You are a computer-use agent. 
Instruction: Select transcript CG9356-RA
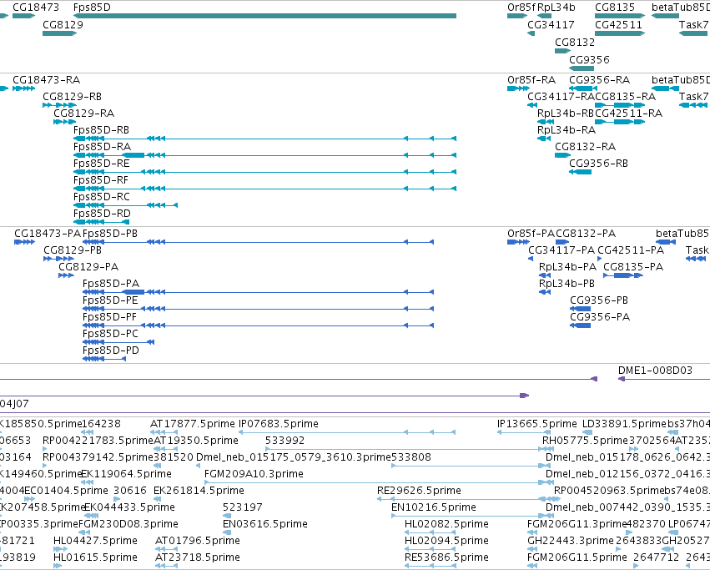(599, 80)
